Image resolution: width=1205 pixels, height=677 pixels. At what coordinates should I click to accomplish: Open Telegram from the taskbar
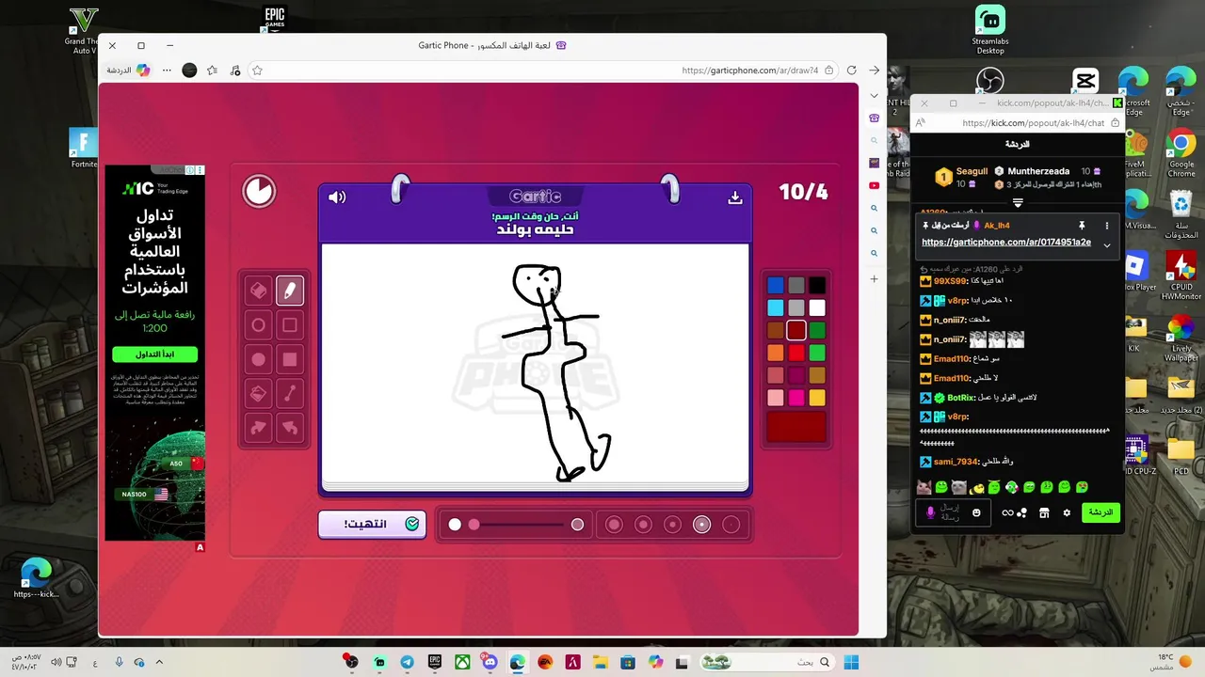(x=407, y=662)
